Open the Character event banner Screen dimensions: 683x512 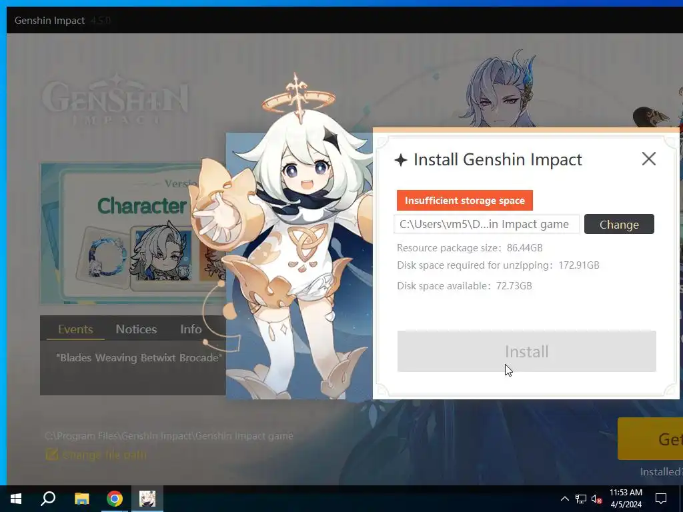click(133, 233)
